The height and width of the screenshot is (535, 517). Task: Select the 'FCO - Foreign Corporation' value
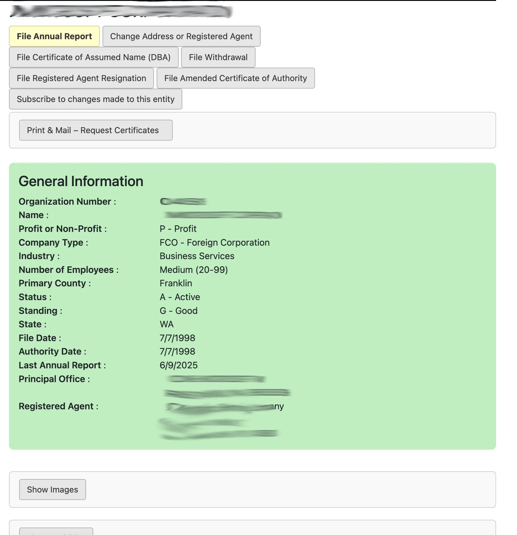click(x=215, y=242)
